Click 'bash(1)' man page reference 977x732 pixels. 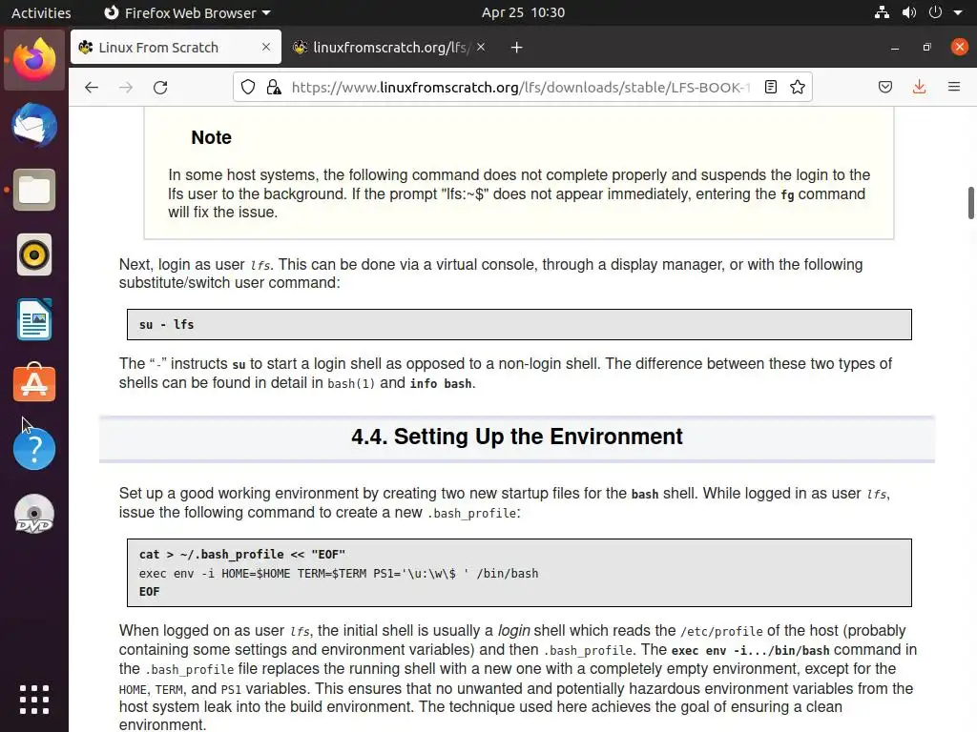pos(351,383)
